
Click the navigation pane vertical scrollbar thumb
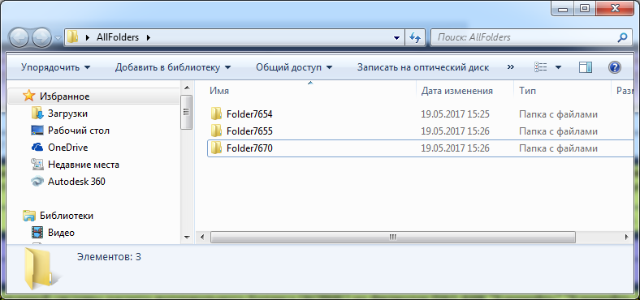tap(187, 113)
